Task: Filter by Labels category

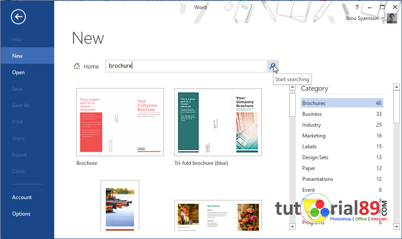Action: 342,147
